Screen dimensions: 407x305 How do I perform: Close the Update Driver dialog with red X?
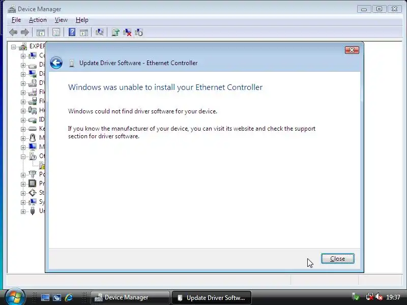(352, 50)
